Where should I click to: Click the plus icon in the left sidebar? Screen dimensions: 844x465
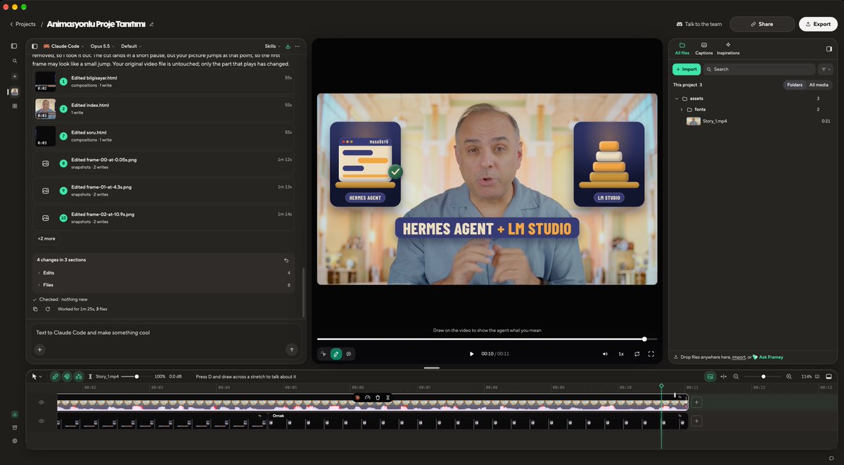point(14,76)
